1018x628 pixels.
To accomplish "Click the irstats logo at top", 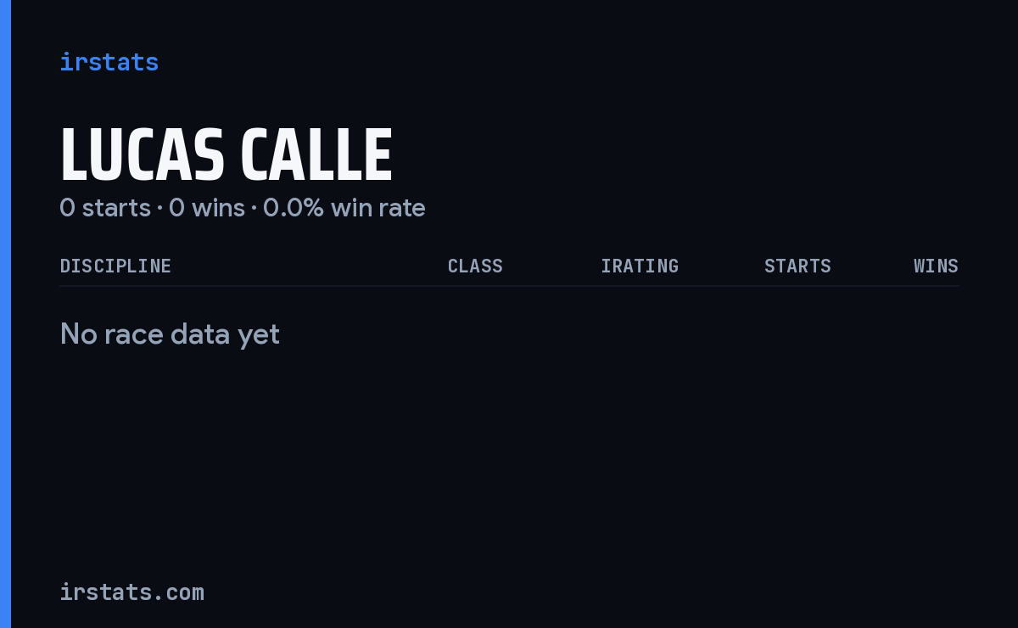I will tap(109, 62).
